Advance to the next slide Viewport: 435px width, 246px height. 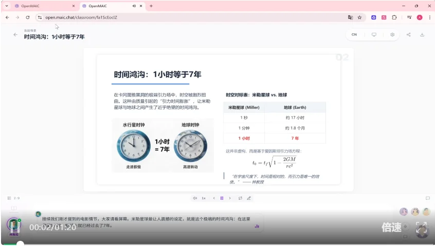(230, 198)
